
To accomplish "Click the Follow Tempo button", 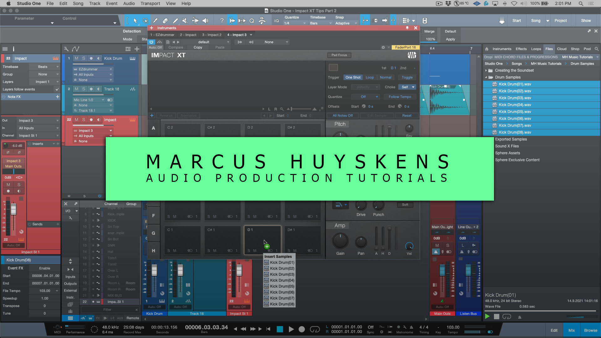I will click(x=400, y=97).
